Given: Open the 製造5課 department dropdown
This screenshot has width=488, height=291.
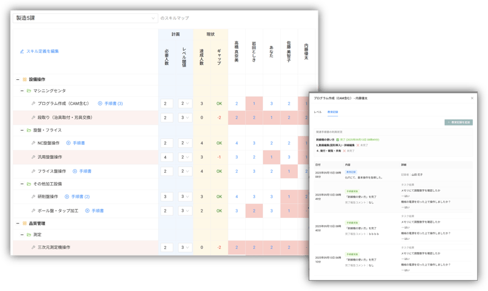Looking at the screenshot, I should coord(85,18).
